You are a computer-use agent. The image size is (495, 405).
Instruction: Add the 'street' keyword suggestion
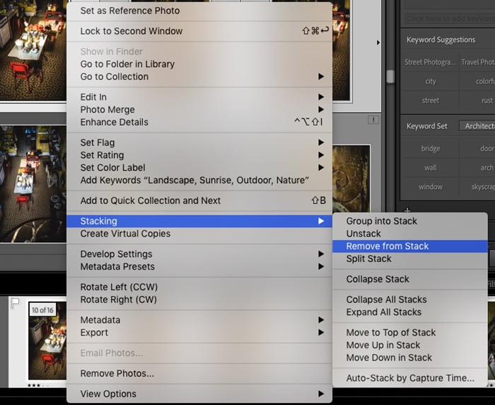click(x=430, y=101)
